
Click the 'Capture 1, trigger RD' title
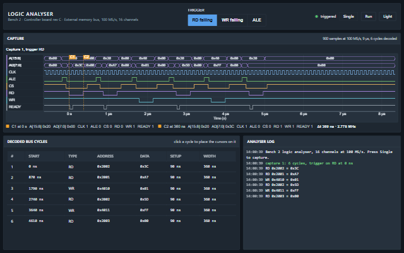click(x=25, y=49)
